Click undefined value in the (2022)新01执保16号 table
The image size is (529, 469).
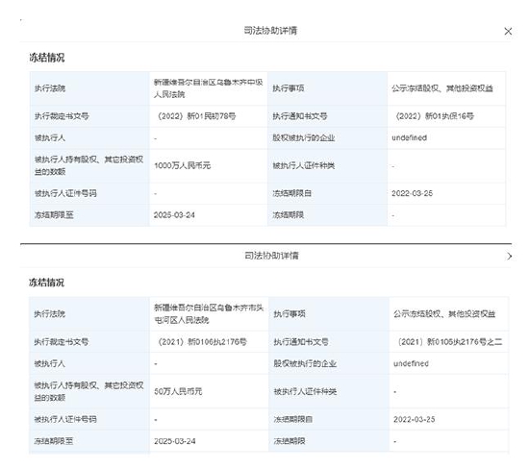pos(409,137)
